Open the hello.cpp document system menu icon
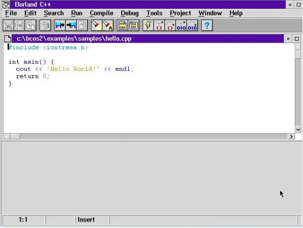The width and height of the screenshot is (303, 228). [x=8, y=39]
